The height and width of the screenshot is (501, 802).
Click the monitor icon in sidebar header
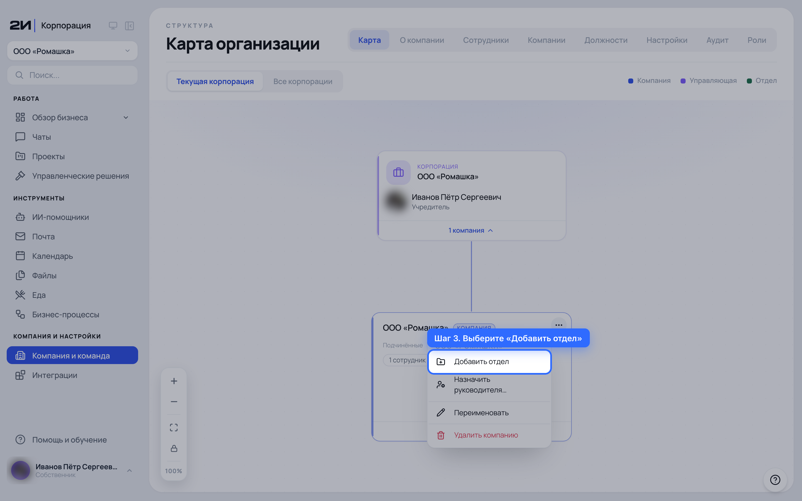click(x=113, y=26)
